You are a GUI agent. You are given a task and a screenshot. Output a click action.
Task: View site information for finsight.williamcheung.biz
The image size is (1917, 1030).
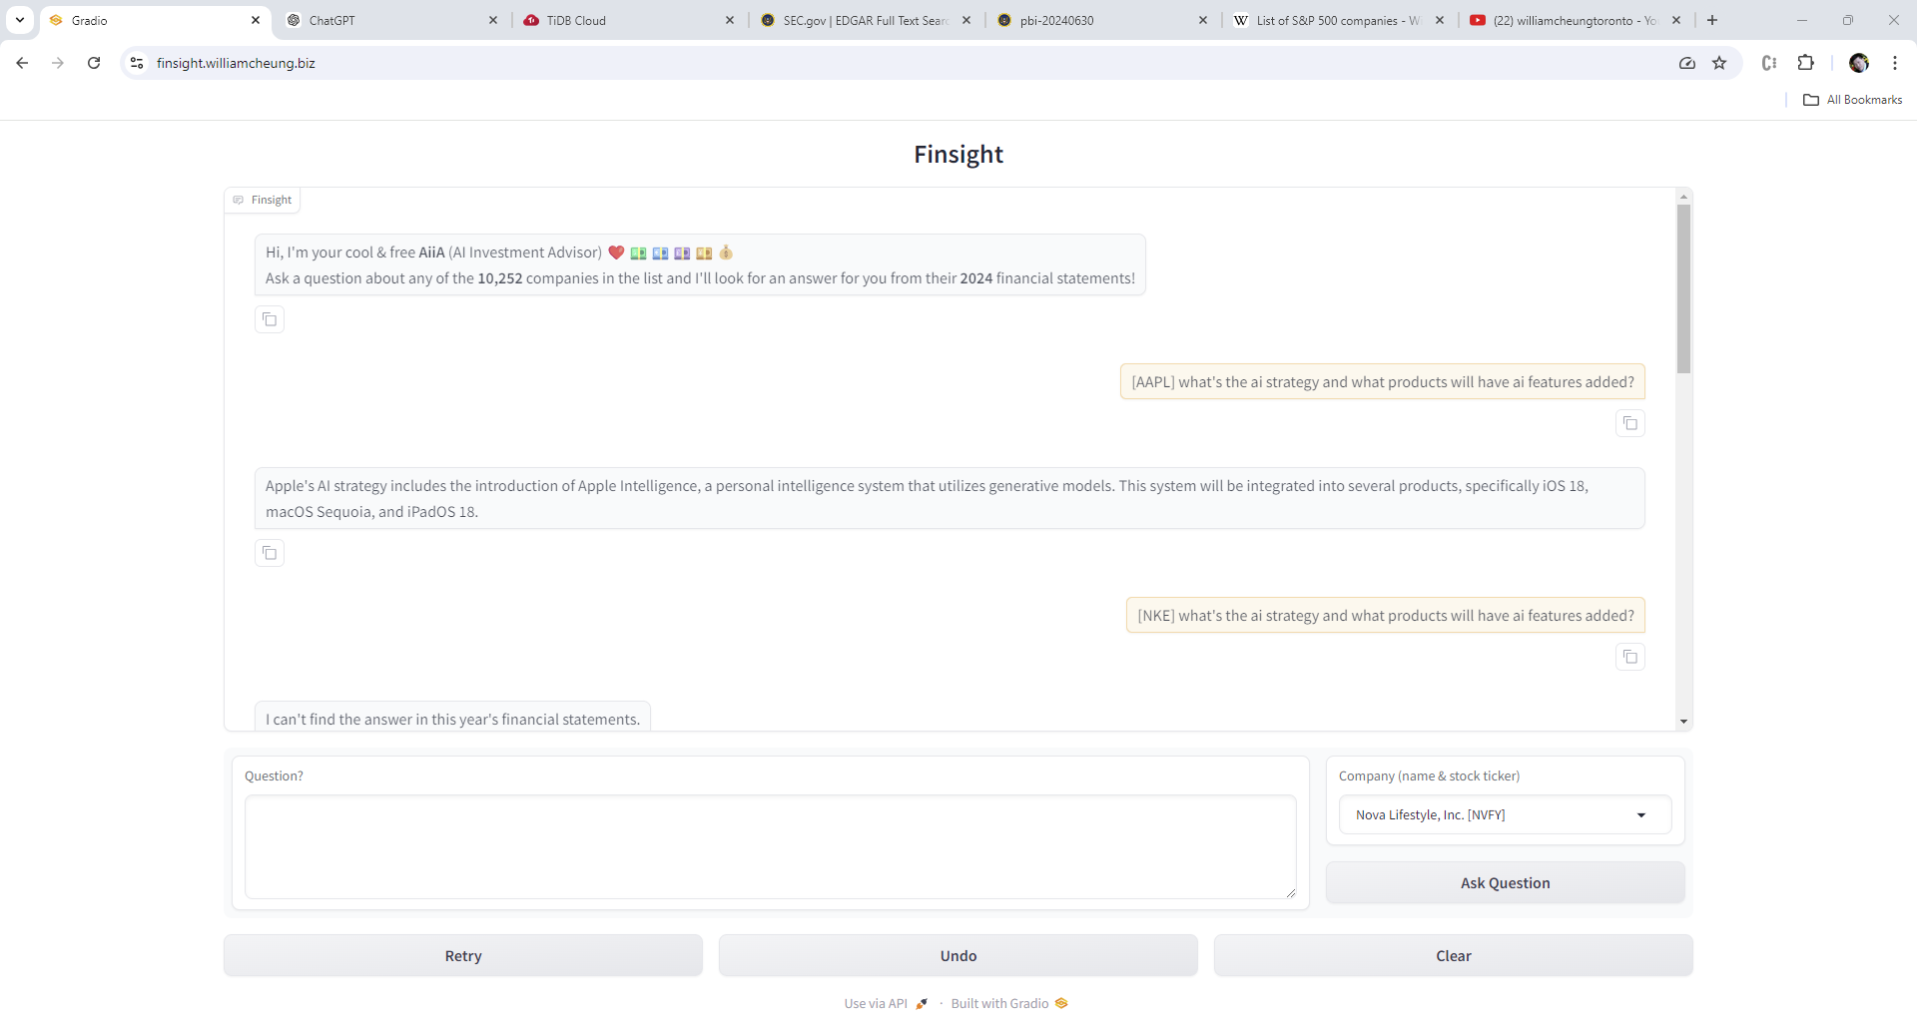137,63
